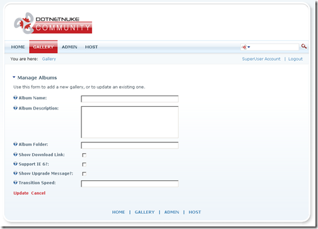Click the help icon beside Album Name

coord(15,97)
